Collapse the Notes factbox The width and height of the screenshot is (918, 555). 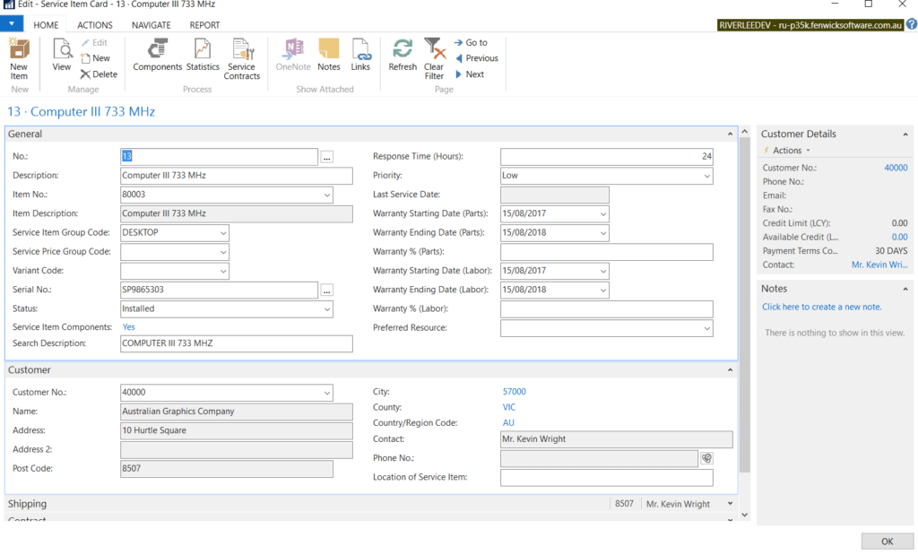point(905,289)
